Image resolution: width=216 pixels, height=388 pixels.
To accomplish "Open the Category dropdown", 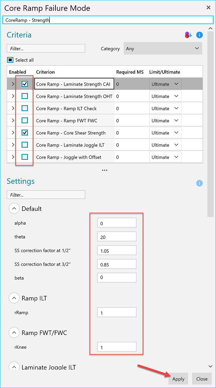I will (163, 49).
